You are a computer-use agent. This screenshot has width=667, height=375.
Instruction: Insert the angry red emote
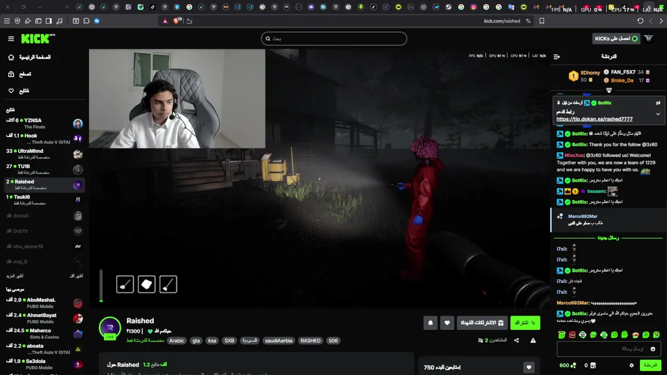point(572,335)
